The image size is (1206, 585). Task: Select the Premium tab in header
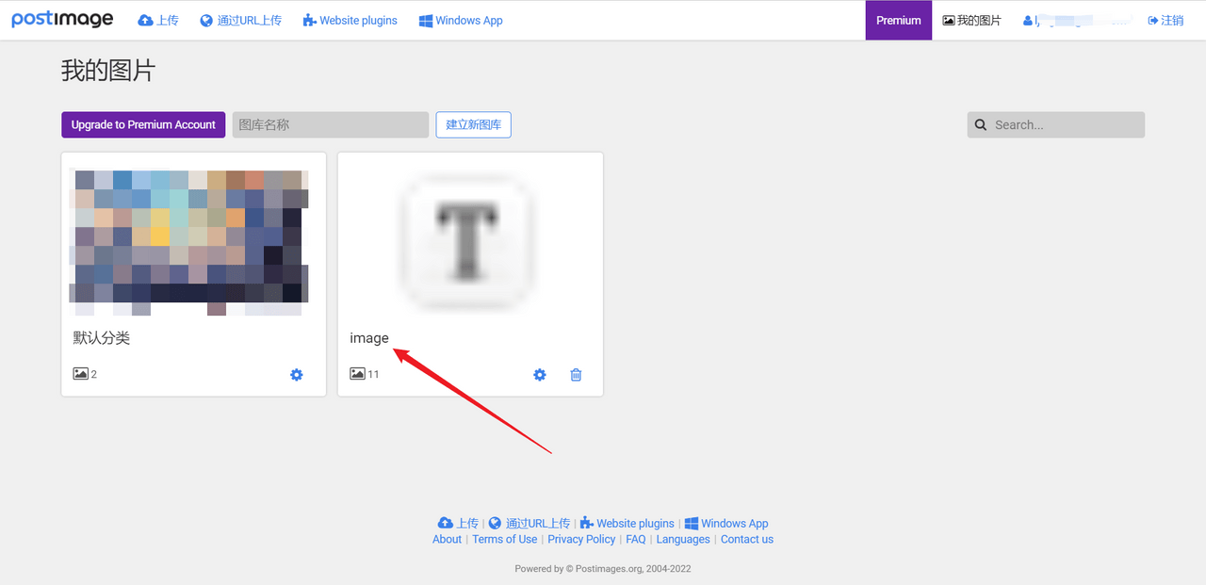899,21
